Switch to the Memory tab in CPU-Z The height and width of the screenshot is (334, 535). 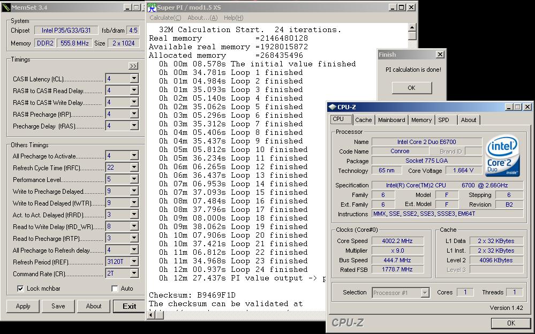421,120
